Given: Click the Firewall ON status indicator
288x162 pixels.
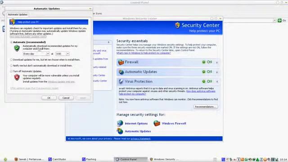Looking at the screenshot, I should (207, 62).
